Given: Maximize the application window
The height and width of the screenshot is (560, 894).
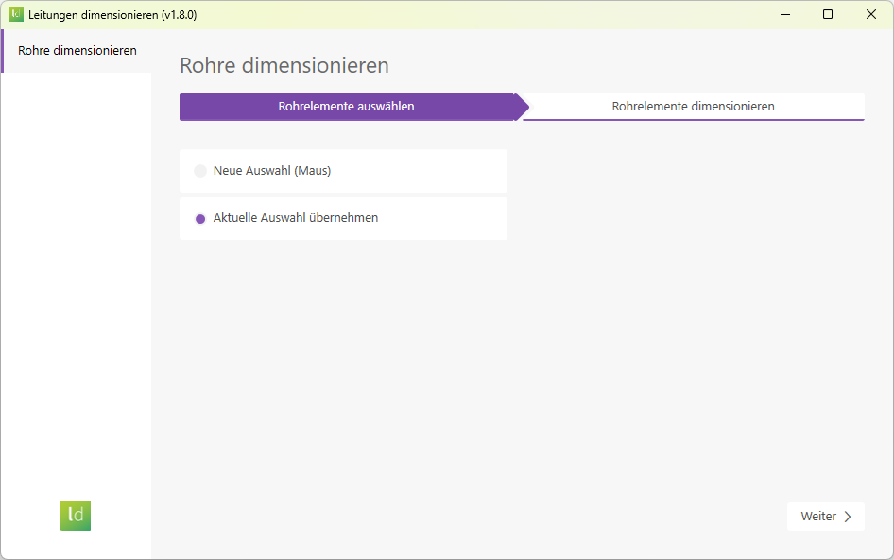Looking at the screenshot, I should (x=828, y=14).
